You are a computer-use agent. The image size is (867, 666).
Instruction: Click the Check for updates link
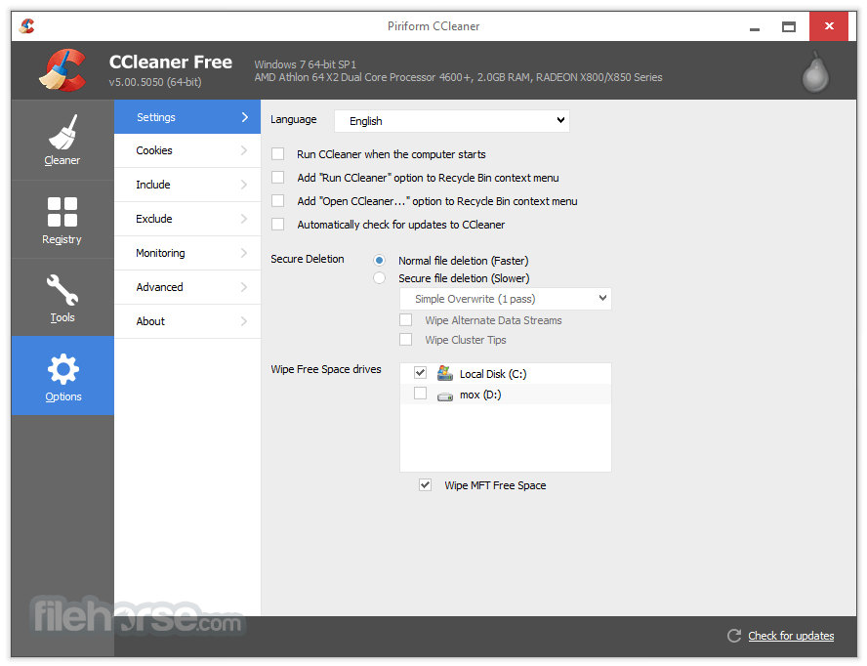pyautogui.click(x=791, y=636)
